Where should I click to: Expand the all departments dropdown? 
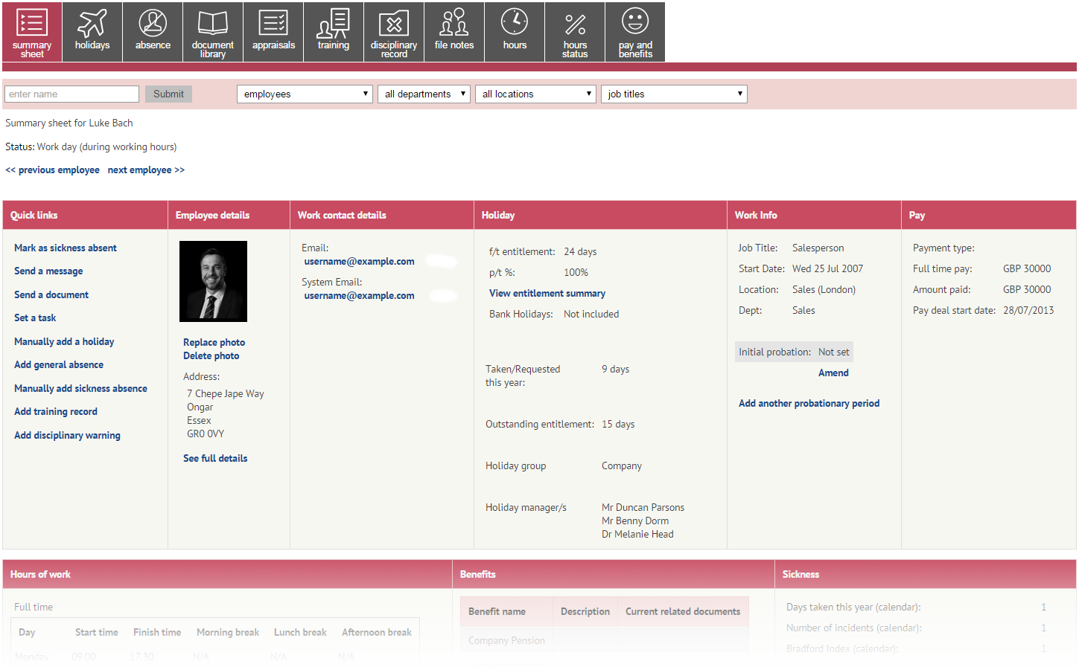(x=424, y=94)
